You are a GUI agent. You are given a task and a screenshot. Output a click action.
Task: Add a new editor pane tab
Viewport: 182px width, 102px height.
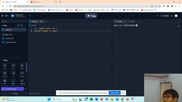(48, 22)
